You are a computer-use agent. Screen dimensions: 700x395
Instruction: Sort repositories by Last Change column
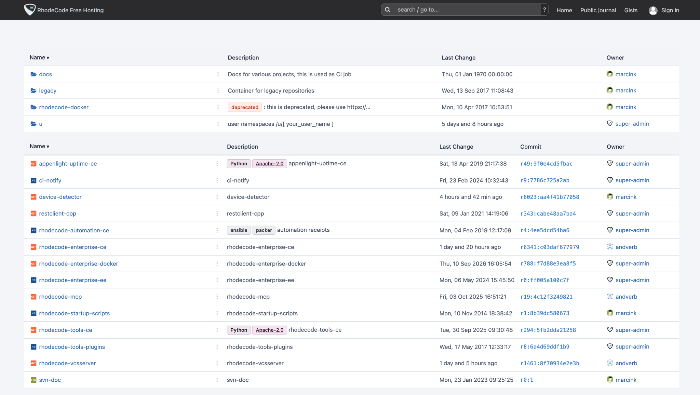(x=456, y=147)
